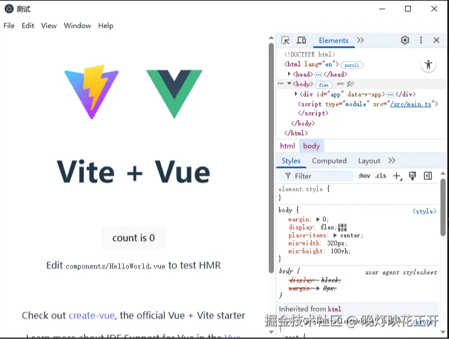
Task: Add a new style rule with the plus icon
Action: click(397, 176)
